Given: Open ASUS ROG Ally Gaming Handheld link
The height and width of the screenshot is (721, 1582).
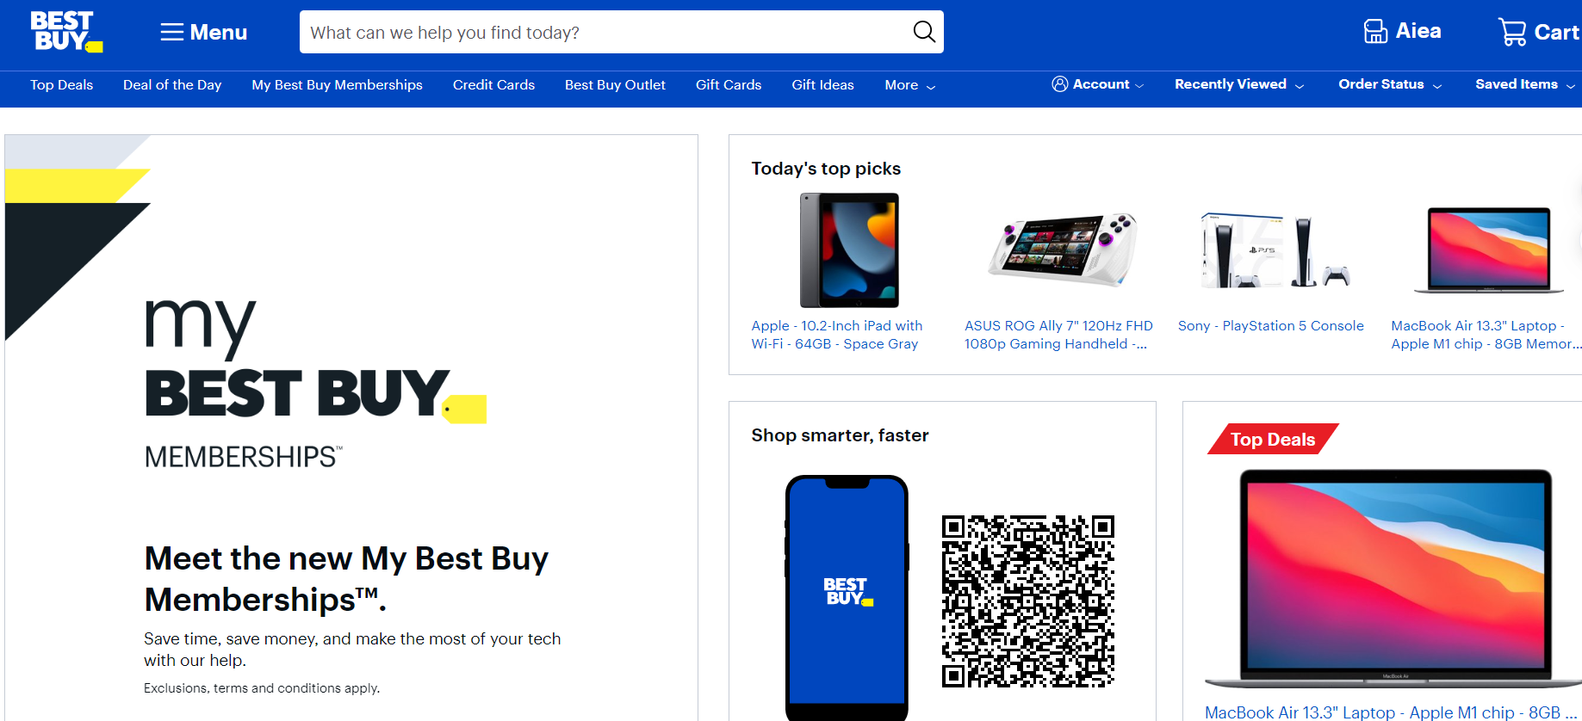Looking at the screenshot, I should (1058, 335).
